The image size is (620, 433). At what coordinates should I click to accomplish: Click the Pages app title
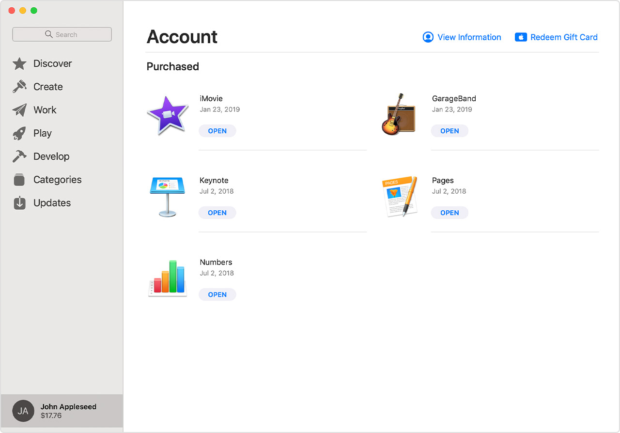pos(443,180)
